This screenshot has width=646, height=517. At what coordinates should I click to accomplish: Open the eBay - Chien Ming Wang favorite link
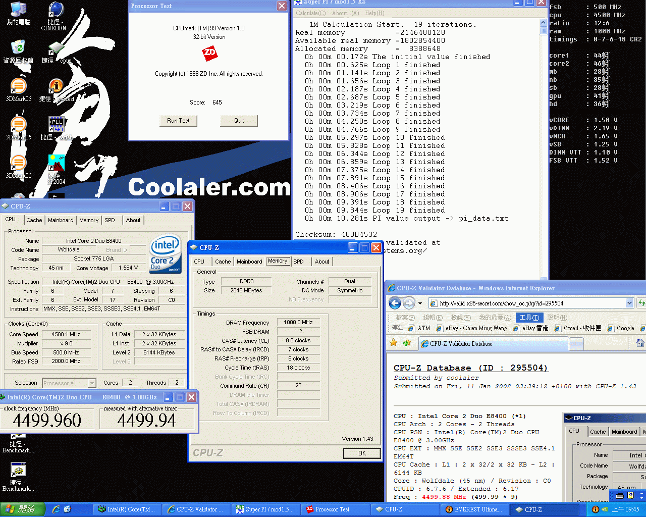(x=471, y=328)
